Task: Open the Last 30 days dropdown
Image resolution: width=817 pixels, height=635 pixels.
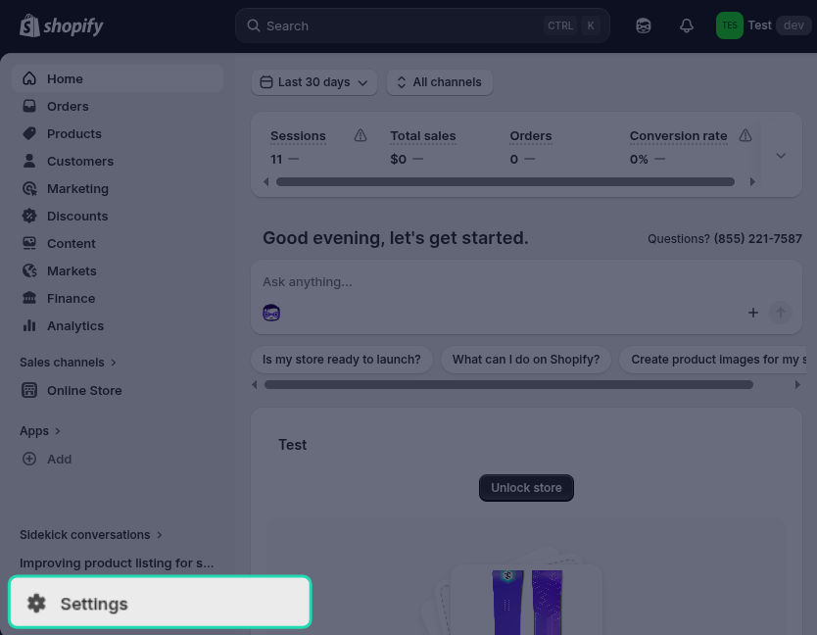Action: [314, 82]
